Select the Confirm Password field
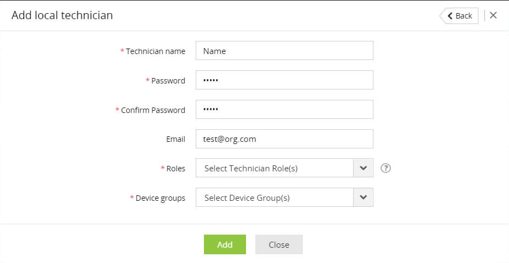The image size is (509, 263). (284, 110)
